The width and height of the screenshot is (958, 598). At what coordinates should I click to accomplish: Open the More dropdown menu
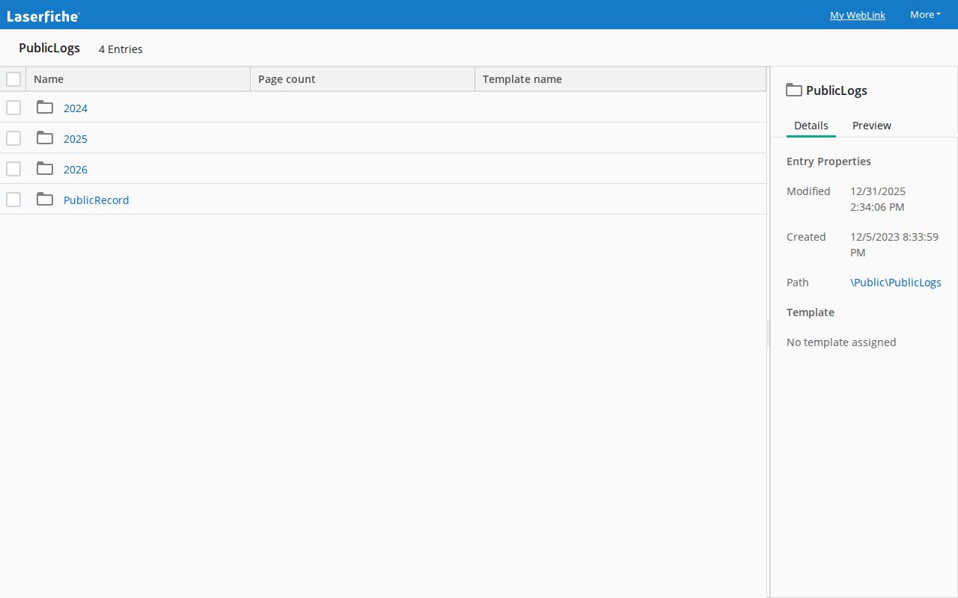(925, 15)
